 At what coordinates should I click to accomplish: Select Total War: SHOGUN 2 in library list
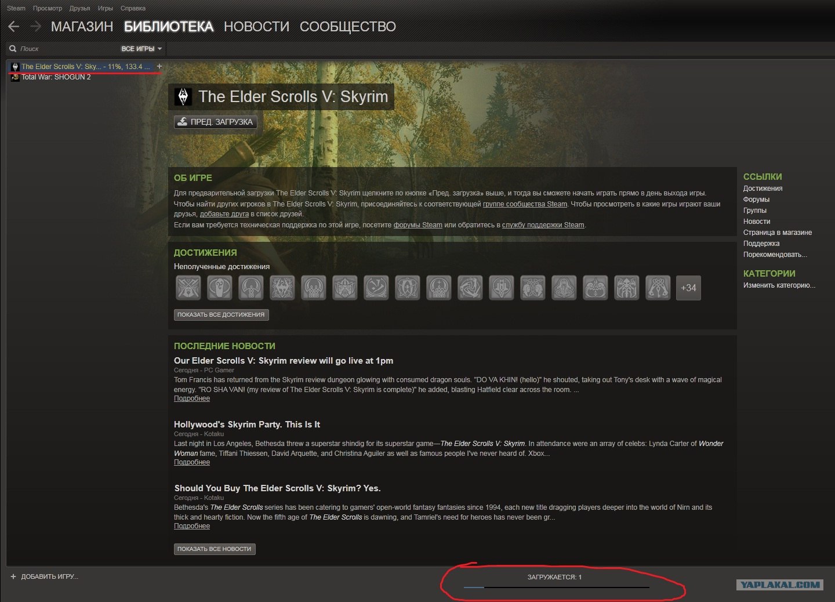point(56,77)
